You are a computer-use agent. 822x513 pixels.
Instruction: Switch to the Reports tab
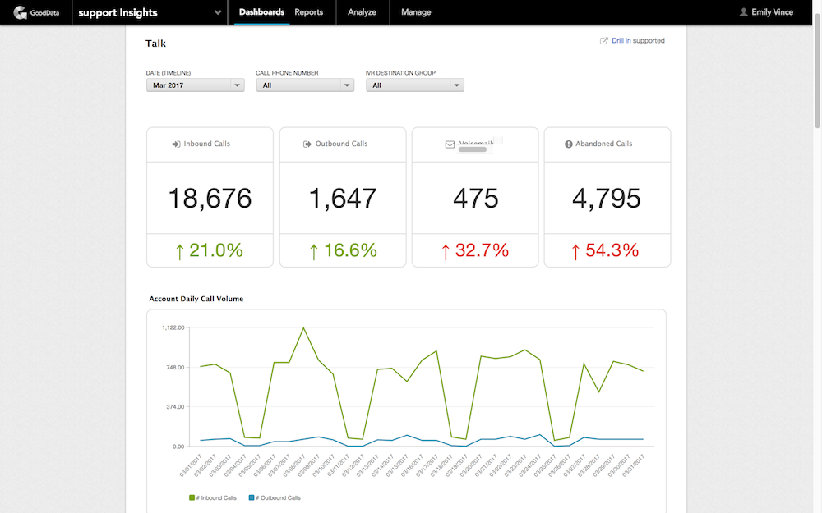coord(309,12)
